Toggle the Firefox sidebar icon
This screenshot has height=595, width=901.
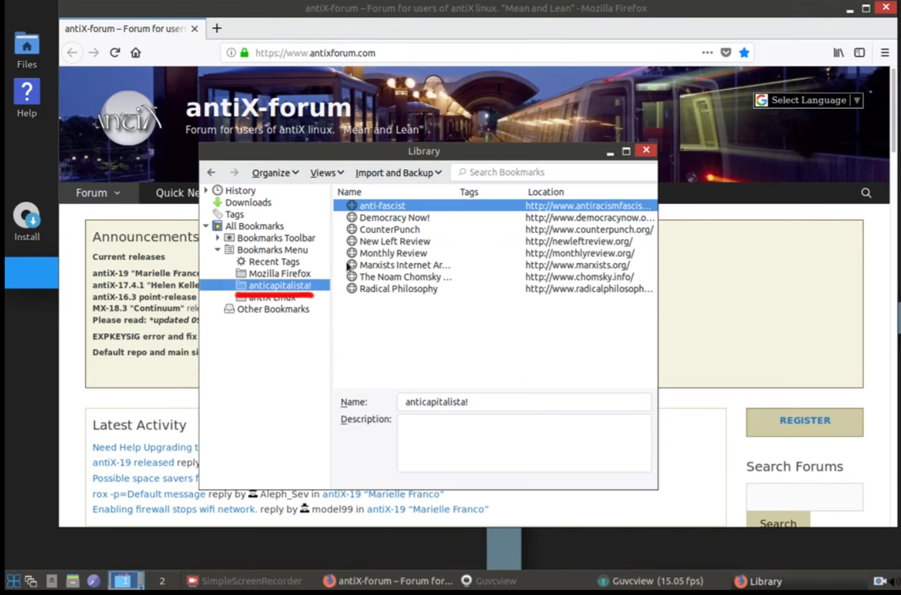click(x=860, y=53)
